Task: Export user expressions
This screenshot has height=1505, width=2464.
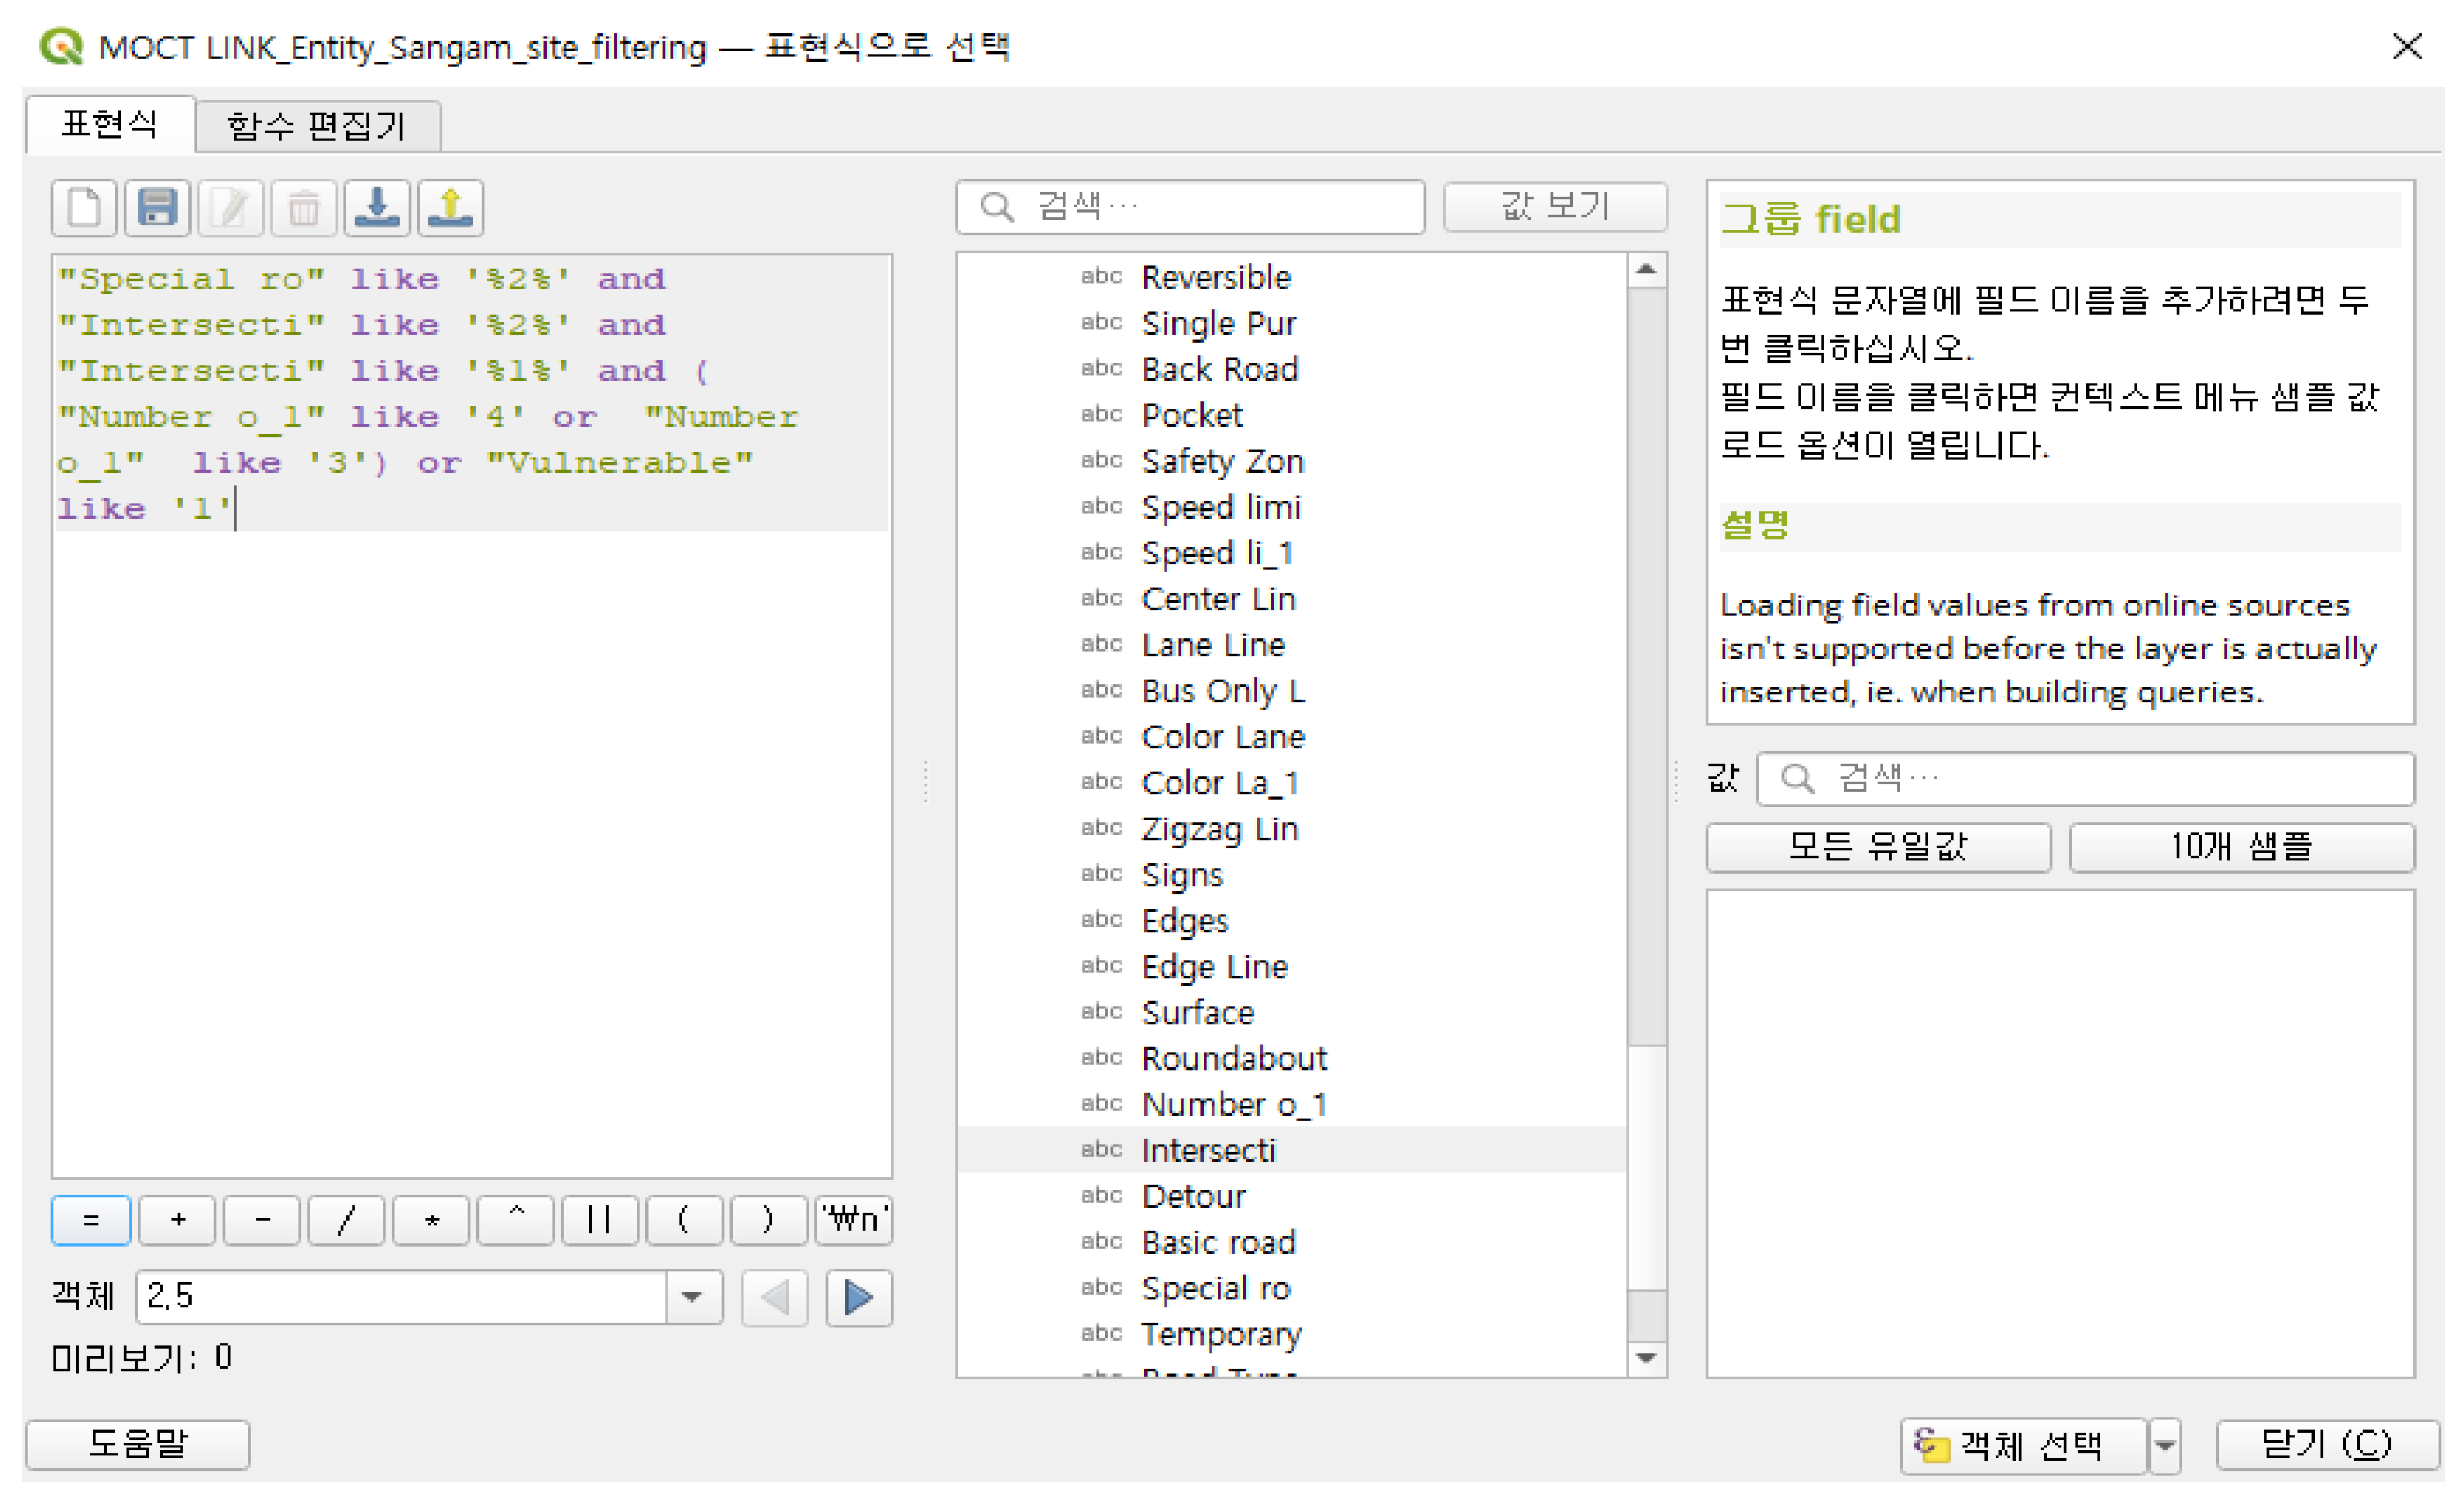Action: pos(450,208)
